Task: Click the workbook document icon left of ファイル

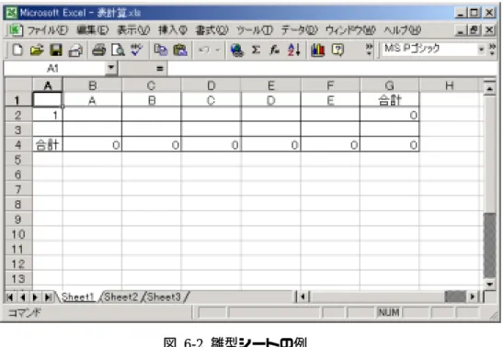Action: [x=16, y=30]
